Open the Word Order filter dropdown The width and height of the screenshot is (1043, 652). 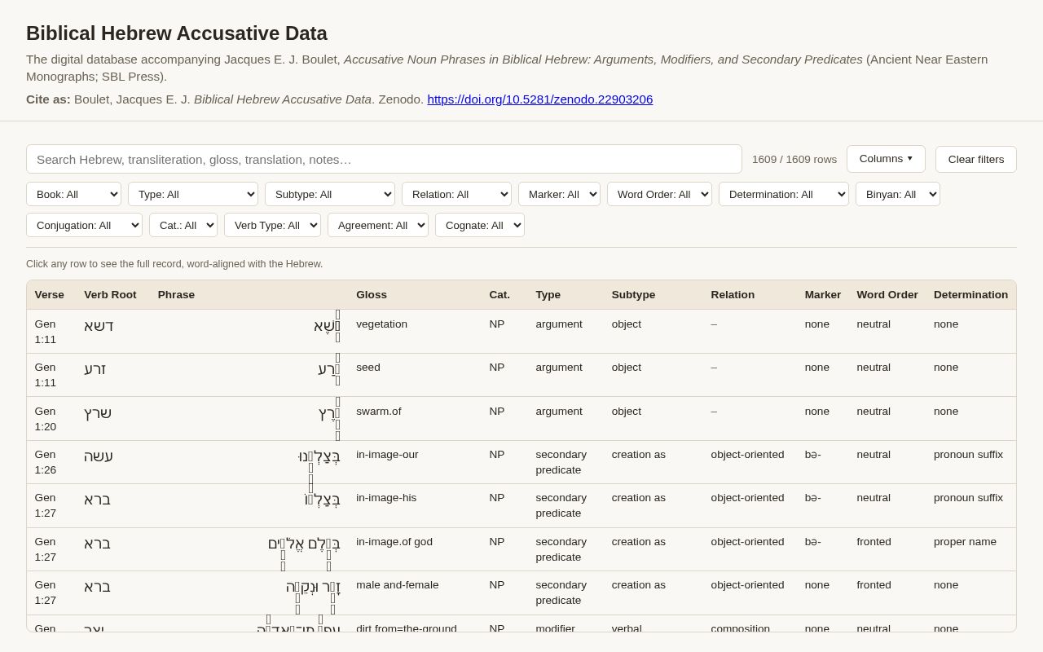(659, 194)
